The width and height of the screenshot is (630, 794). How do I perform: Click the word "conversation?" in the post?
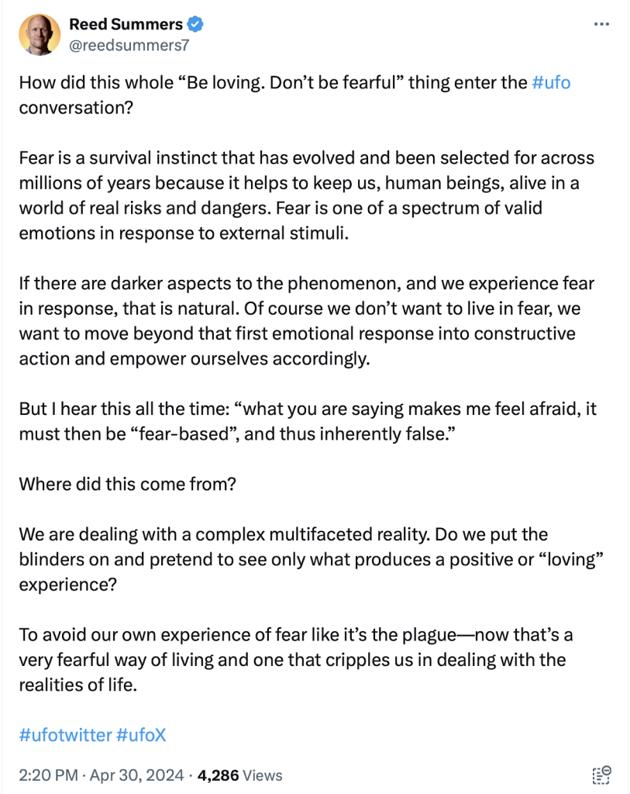coord(76,107)
